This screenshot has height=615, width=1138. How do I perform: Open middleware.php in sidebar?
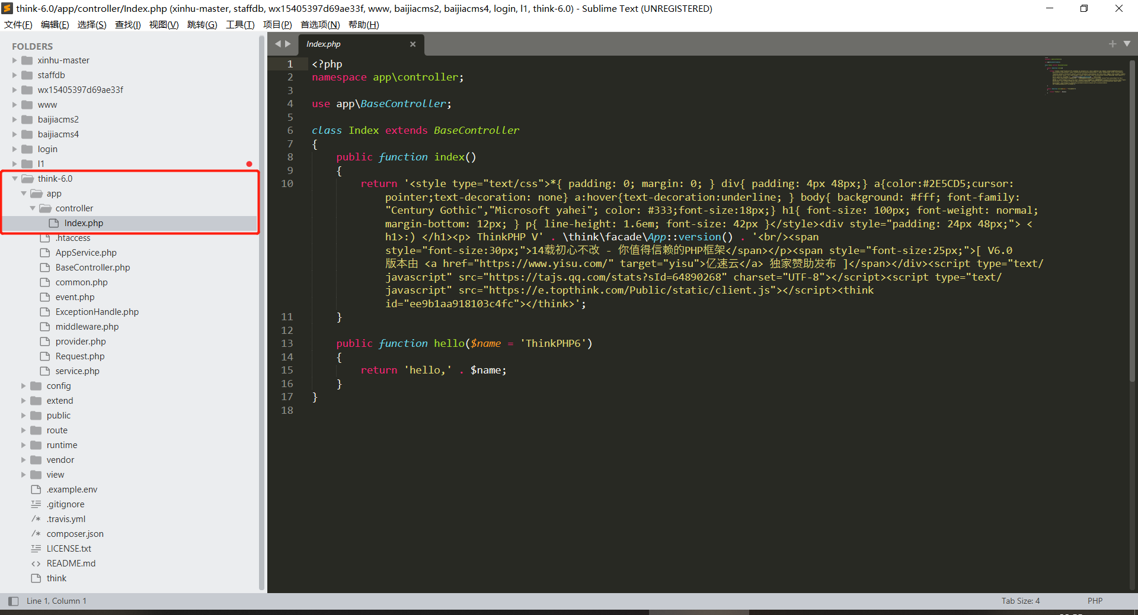pyautogui.click(x=87, y=327)
